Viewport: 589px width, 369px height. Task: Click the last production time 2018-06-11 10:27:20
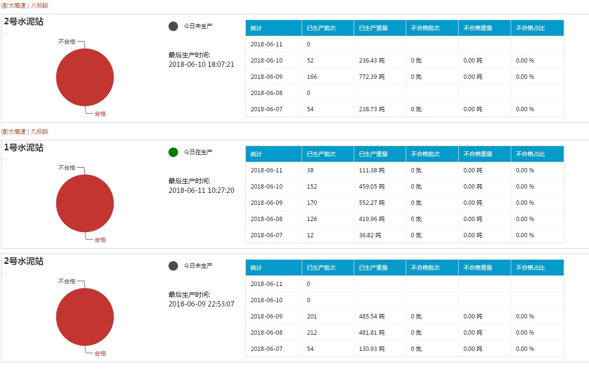click(201, 190)
